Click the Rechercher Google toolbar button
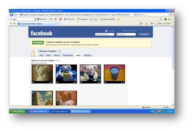This screenshot has width=192, height=131. click(x=42, y=19)
